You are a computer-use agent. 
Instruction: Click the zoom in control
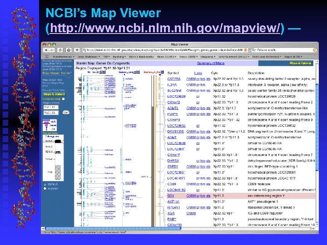(53, 129)
